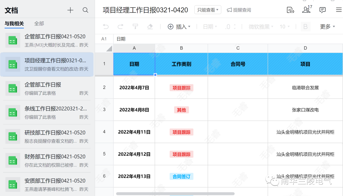
Task: Open the collaborators icon showing 17
Action: [x=306, y=10]
